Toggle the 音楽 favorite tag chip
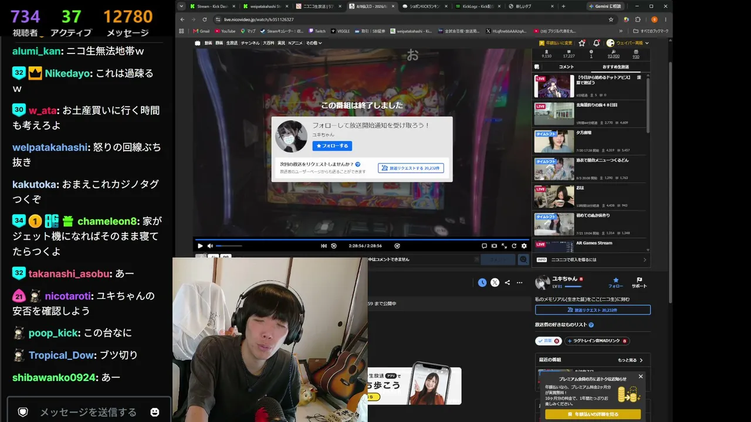This screenshot has width=751, height=422. (x=548, y=341)
